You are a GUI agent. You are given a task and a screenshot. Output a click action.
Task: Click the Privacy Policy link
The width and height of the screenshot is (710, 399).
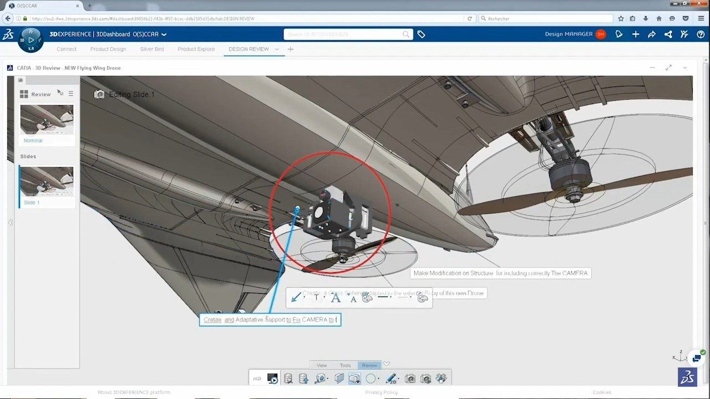(381, 392)
